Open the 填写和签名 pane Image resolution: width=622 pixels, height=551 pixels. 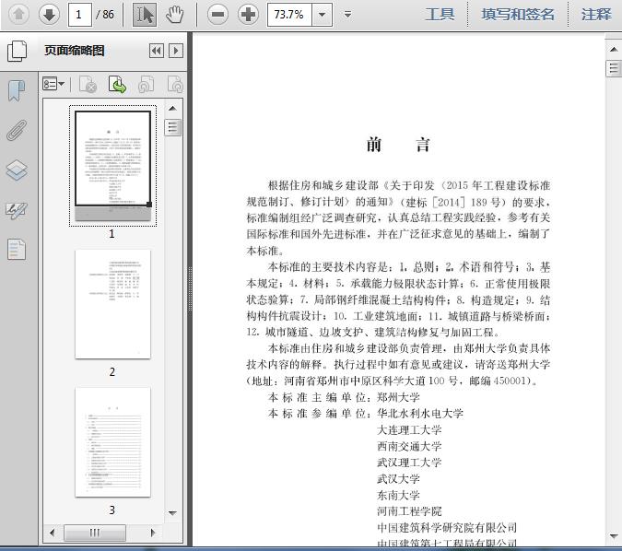tap(518, 14)
